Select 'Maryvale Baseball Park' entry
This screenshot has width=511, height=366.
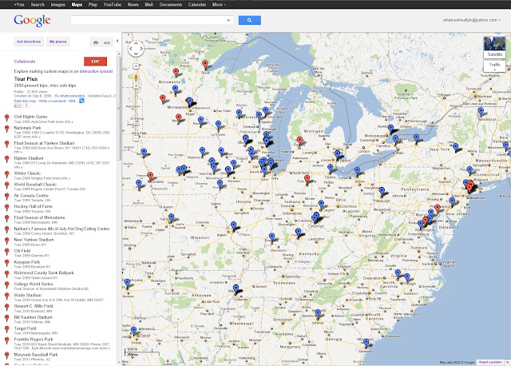tap(36, 355)
